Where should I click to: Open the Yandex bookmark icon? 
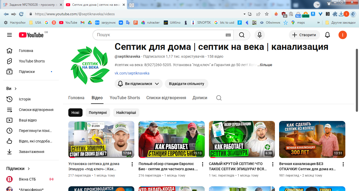click(x=54, y=23)
